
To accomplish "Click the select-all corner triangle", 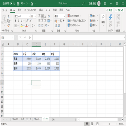I will click(x=2, y=44).
